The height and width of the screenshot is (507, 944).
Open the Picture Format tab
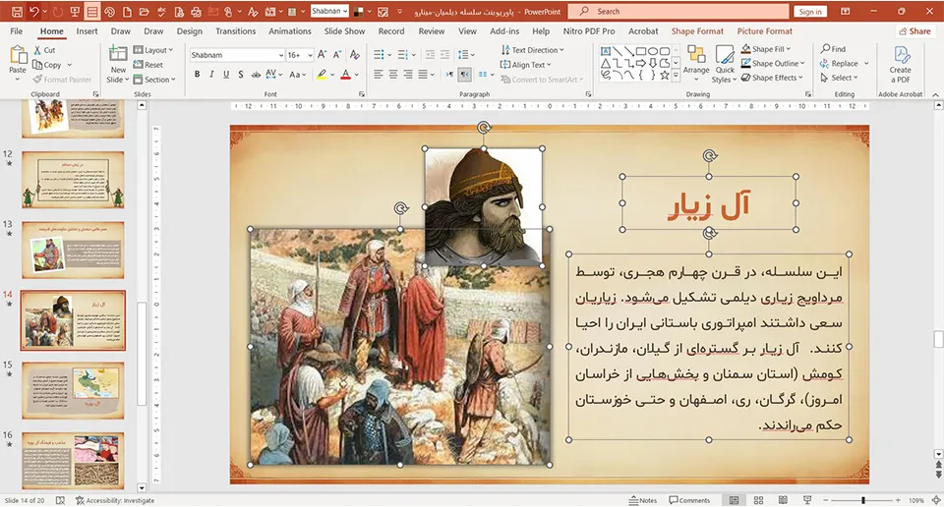(765, 31)
